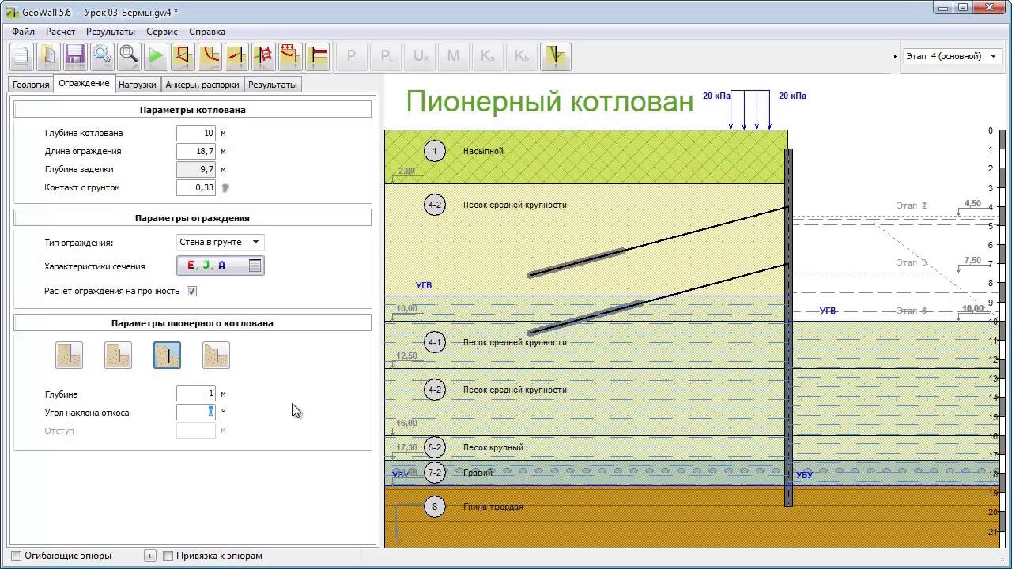
Task: Click the Контакт с грунтом input field
Action: pos(196,187)
